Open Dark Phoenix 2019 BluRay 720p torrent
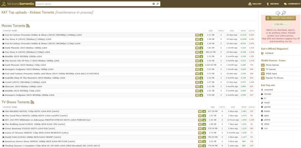This screenshot has height=148, width=301. tap(25, 65)
